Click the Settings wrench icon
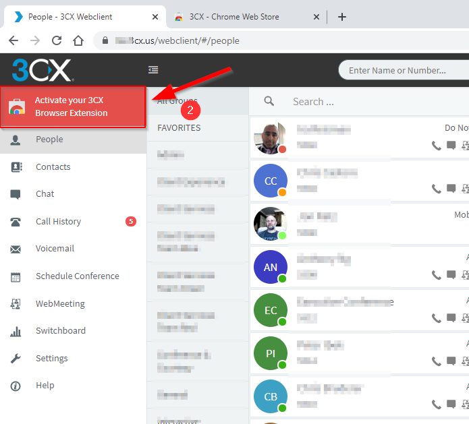The width and height of the screenshot is (469, 424). (16, 358)
